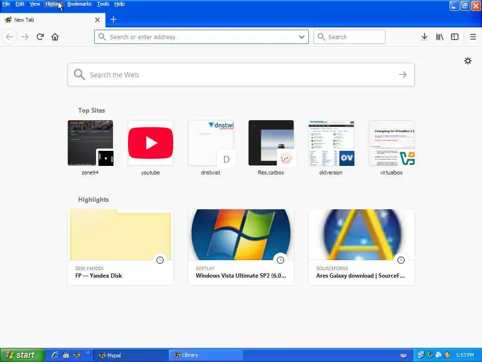Select the New Tab tab
The height and width of the screenshot is (362, 482).
[53, 20]
